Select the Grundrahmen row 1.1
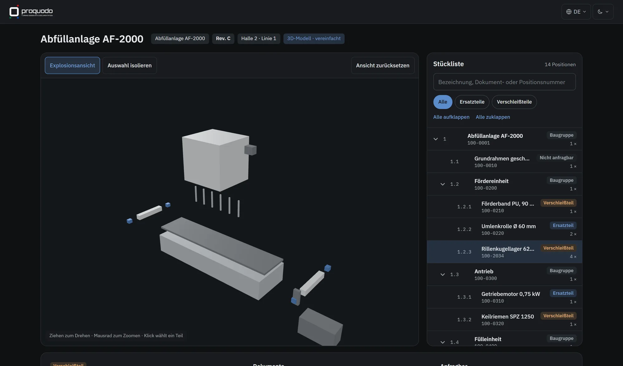 (504, 162)
